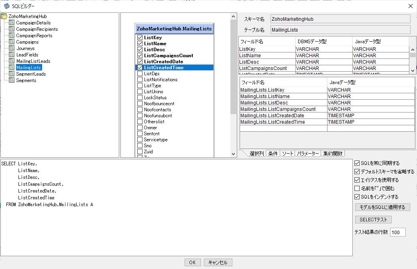Screen dimensions: 417x269
Task: Click the field table scroll-down arrow
Action: pos(413,70)
